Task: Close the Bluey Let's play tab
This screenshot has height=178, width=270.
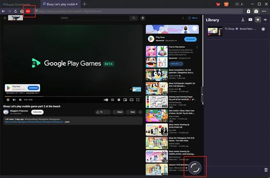Action: pyautogui.click(x=77, y=4)
